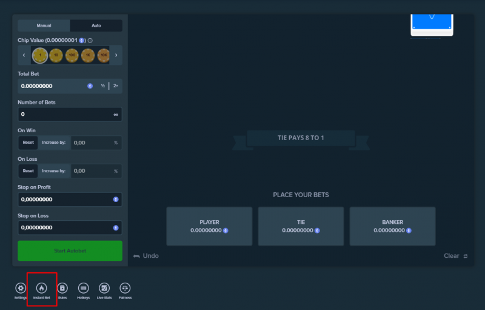
Task: Focus the On Loss percentage field
Action: point(96,171)
